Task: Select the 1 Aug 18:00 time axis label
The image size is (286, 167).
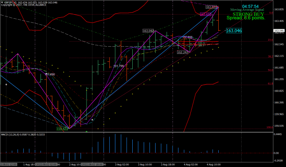Action: (x=29, y=165)
